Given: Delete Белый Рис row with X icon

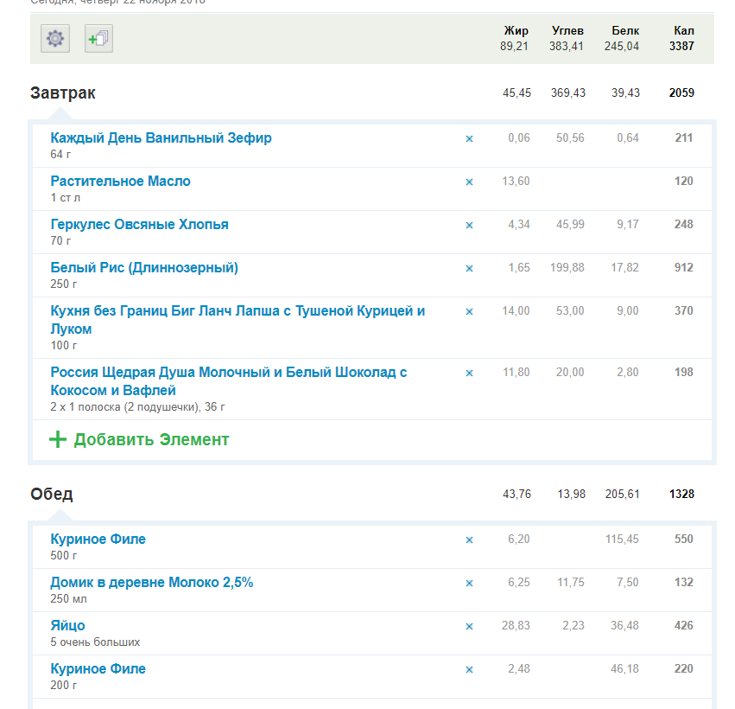Looking at the screenshot, I should (469, 268).
